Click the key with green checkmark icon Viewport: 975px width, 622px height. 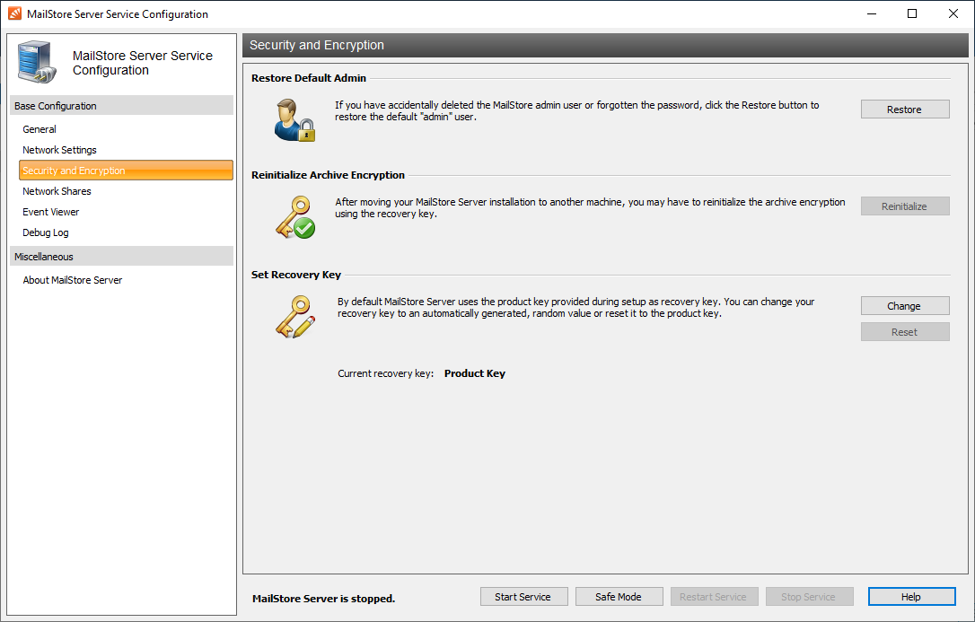pyautogui.click(x=294, y=217)
